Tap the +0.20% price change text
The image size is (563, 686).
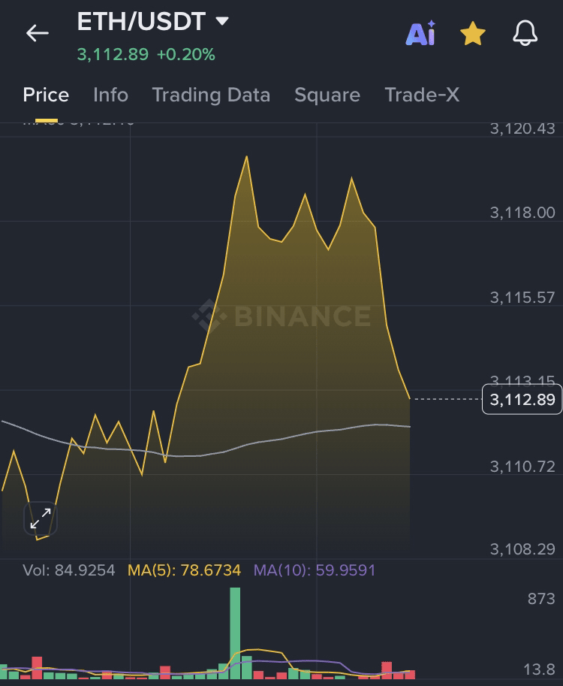[185, 55]
